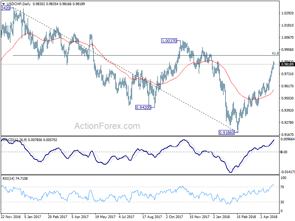Select the 61.8 Fibonacci level label
The width and height of the screenshot is (295, 221).
(275, 53)
